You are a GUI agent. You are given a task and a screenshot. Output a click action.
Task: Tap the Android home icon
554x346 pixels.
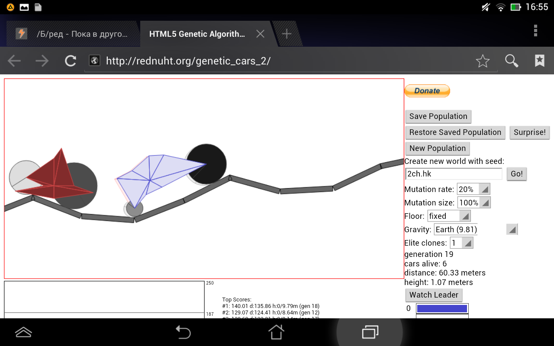tap(276, 332)
